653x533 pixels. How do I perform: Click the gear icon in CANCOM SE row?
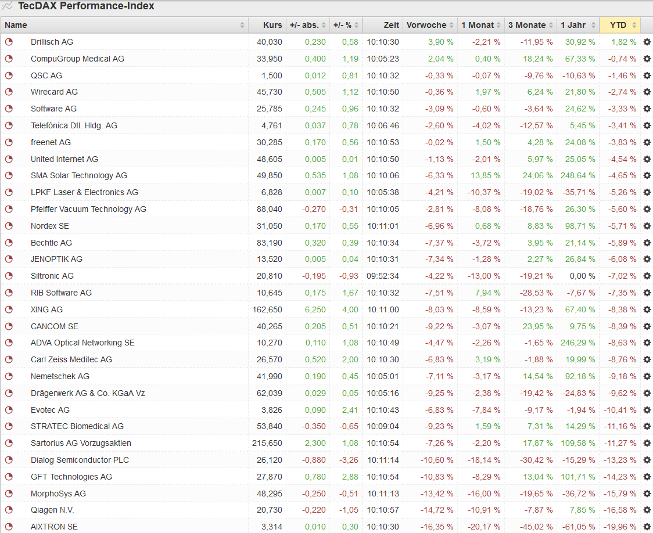tap(647, 326)
